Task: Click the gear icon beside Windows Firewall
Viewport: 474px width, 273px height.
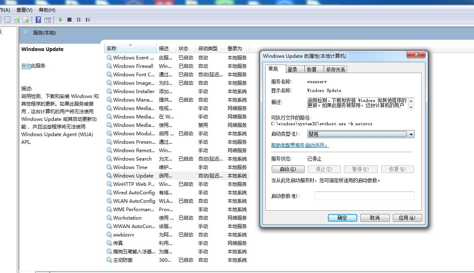Action: (x=109, y=65)
